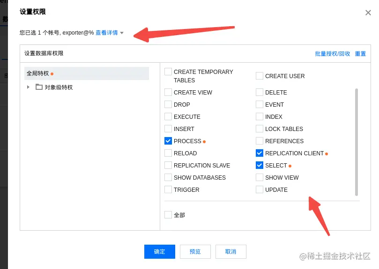Open the 查看详情 link for the selected account
The image size is (379, 269).
click(x=107, y=33)
